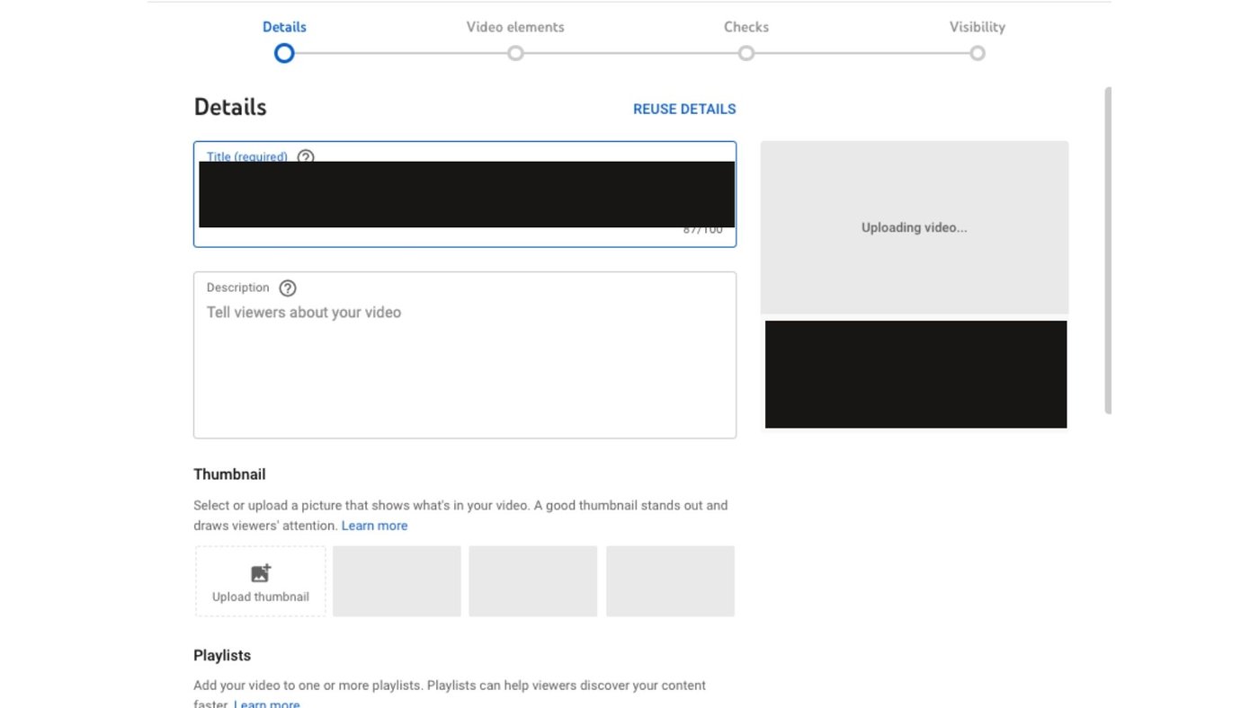Select the first empty thumbnail slot
This screenshot has width=1259, height=708.
click(x=397, y=580)
